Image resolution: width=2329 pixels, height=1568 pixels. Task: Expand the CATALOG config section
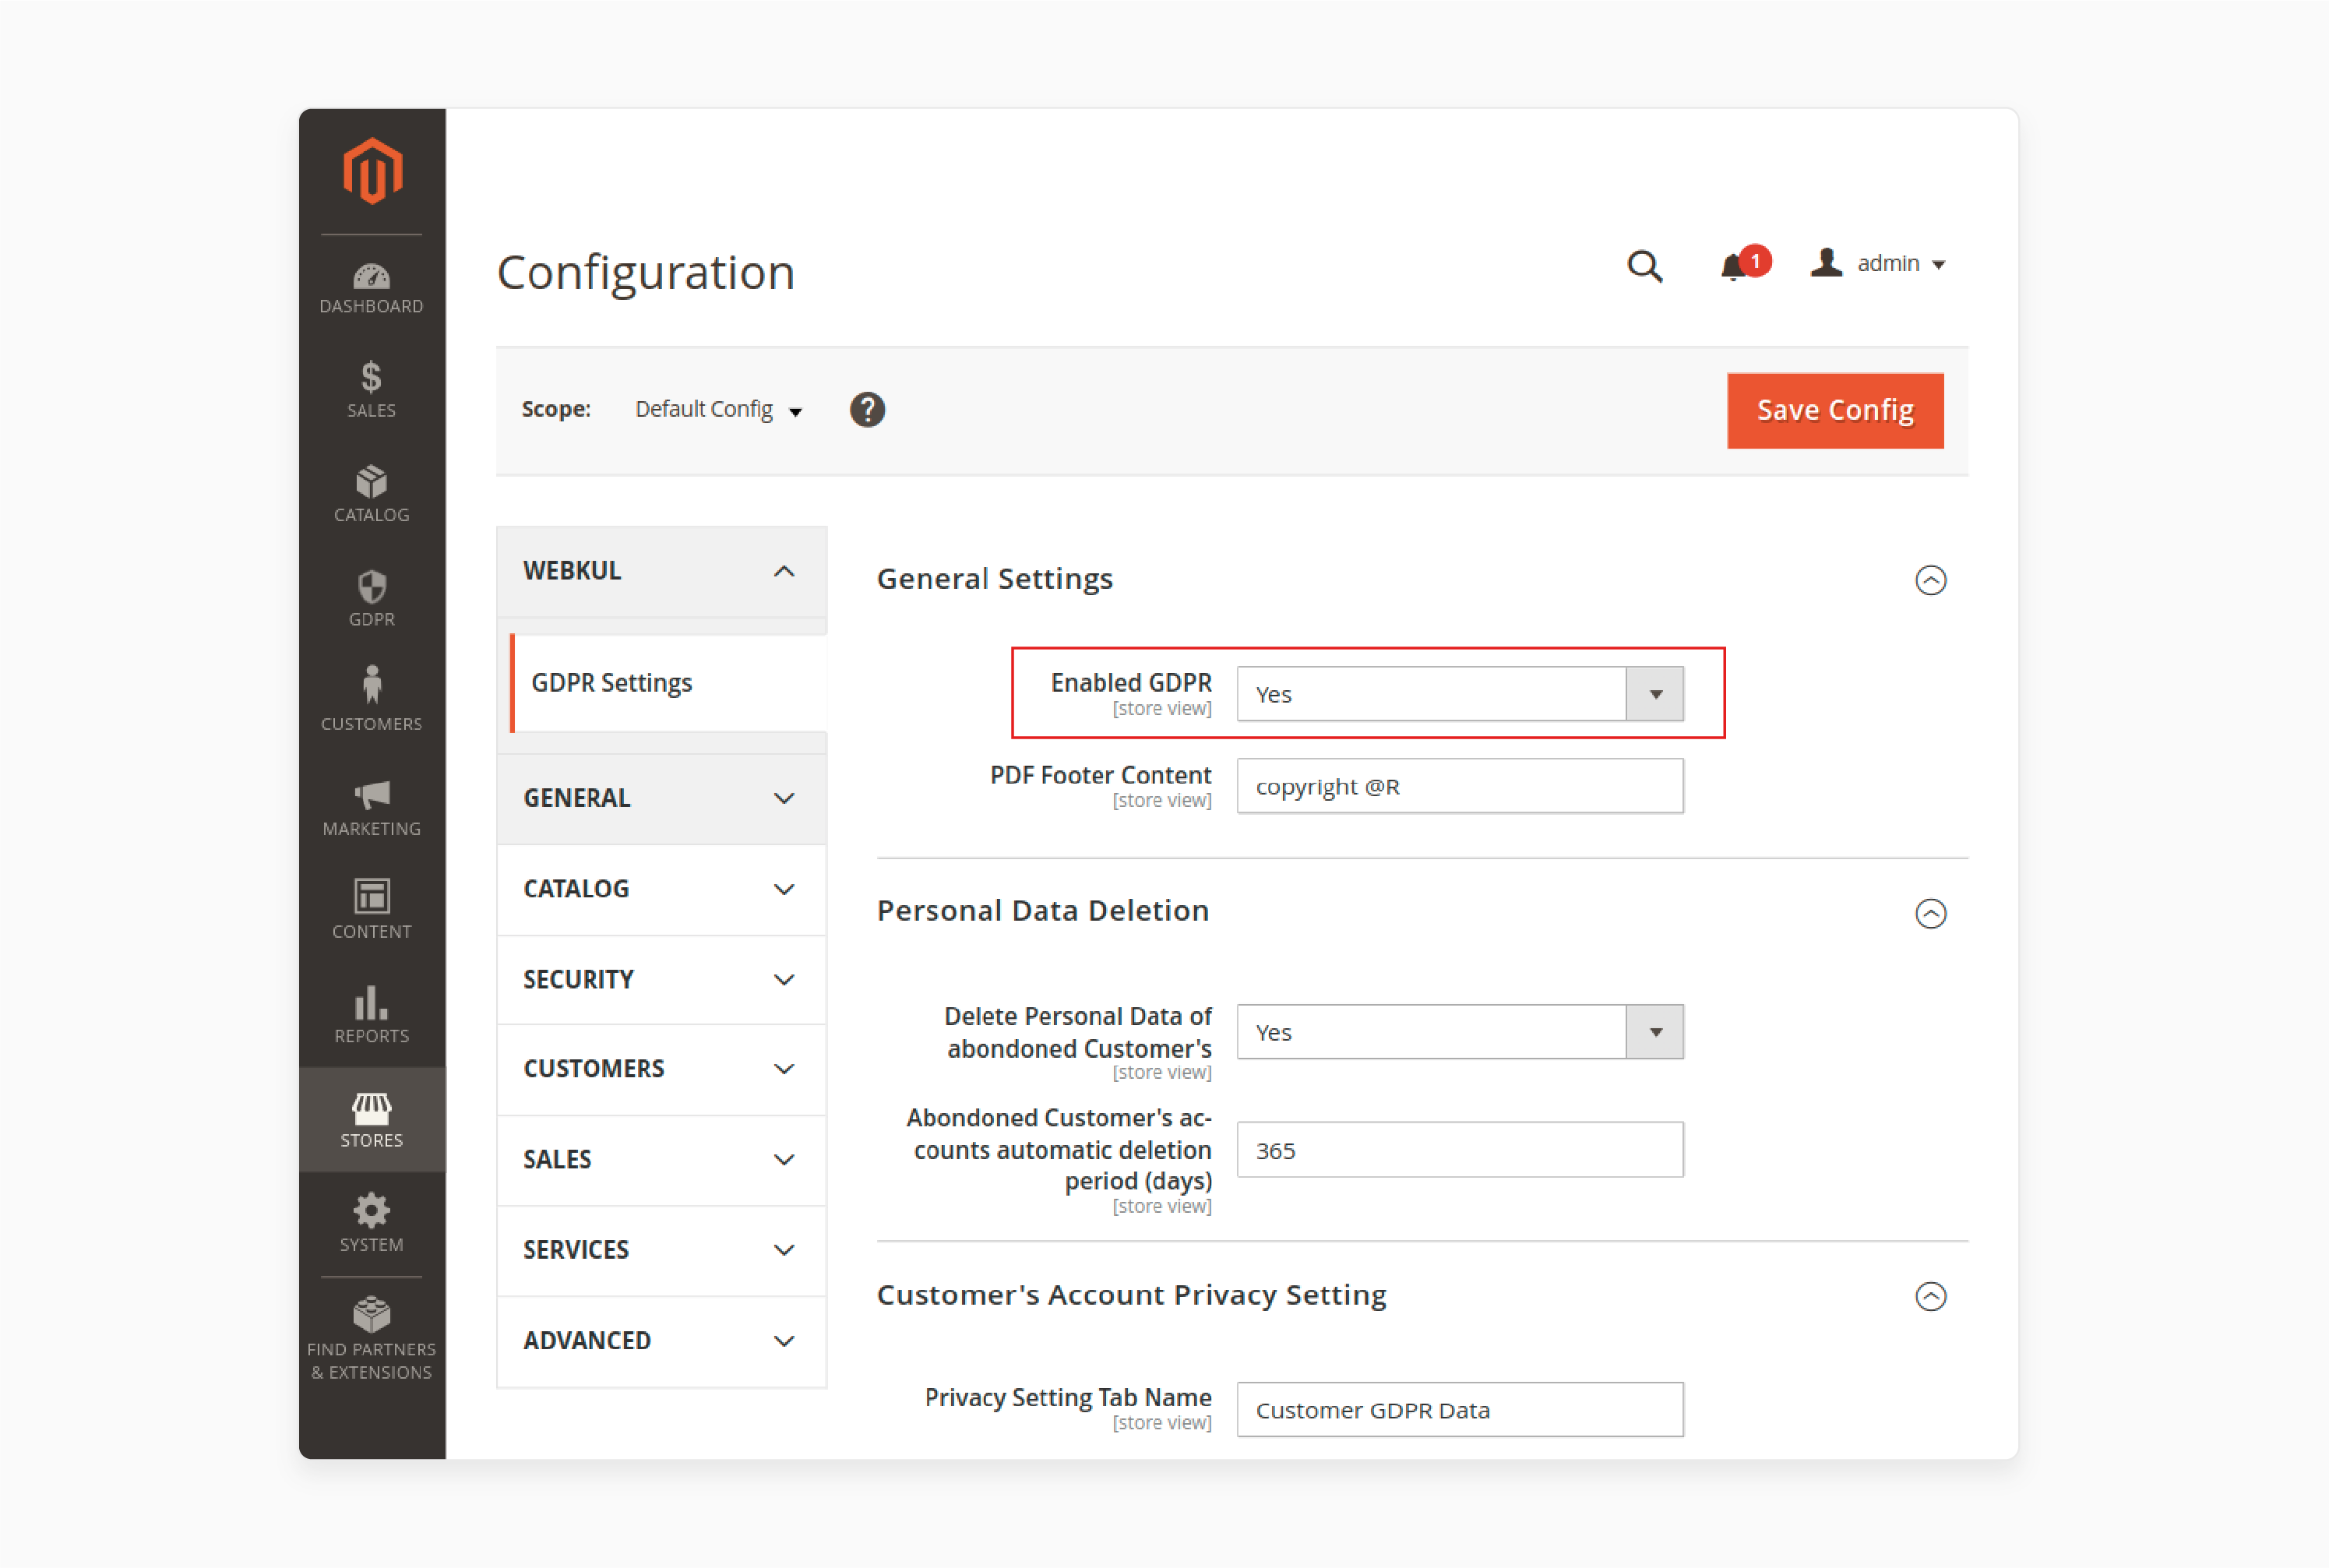point(661,889)
